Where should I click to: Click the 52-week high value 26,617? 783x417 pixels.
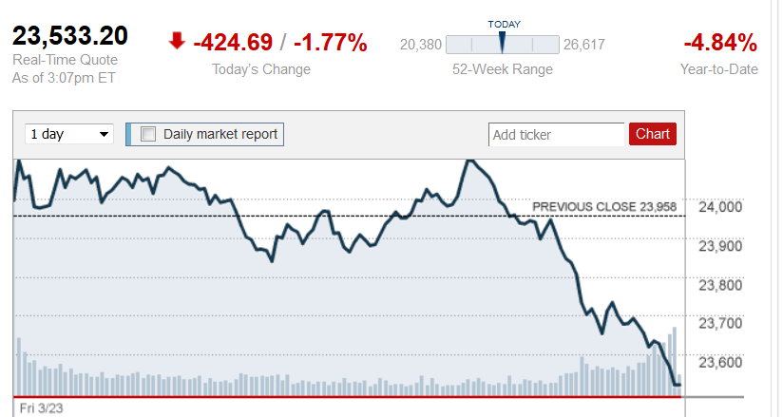click(x=583, y=45)
